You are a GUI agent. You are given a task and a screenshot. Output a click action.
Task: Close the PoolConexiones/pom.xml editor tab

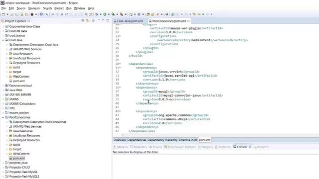(x=188, y=21)
